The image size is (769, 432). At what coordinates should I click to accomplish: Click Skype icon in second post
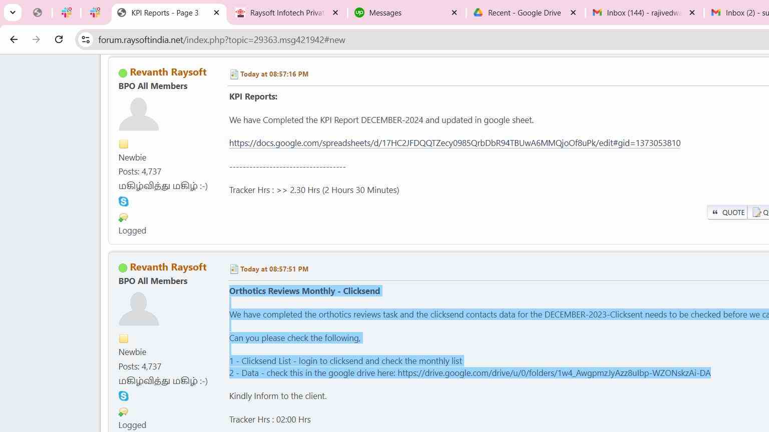pos(124,396)
